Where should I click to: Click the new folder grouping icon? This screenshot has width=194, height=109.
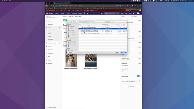[x=77, y=22]
